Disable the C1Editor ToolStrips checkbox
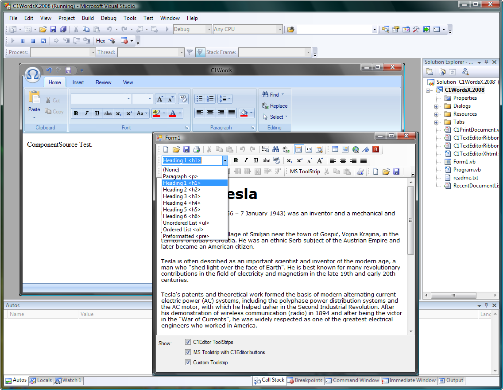The height and width of the screenshot is (390, 503). (x=188, y=342)
